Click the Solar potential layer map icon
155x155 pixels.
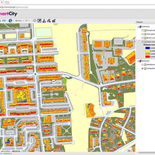[145, 34]
